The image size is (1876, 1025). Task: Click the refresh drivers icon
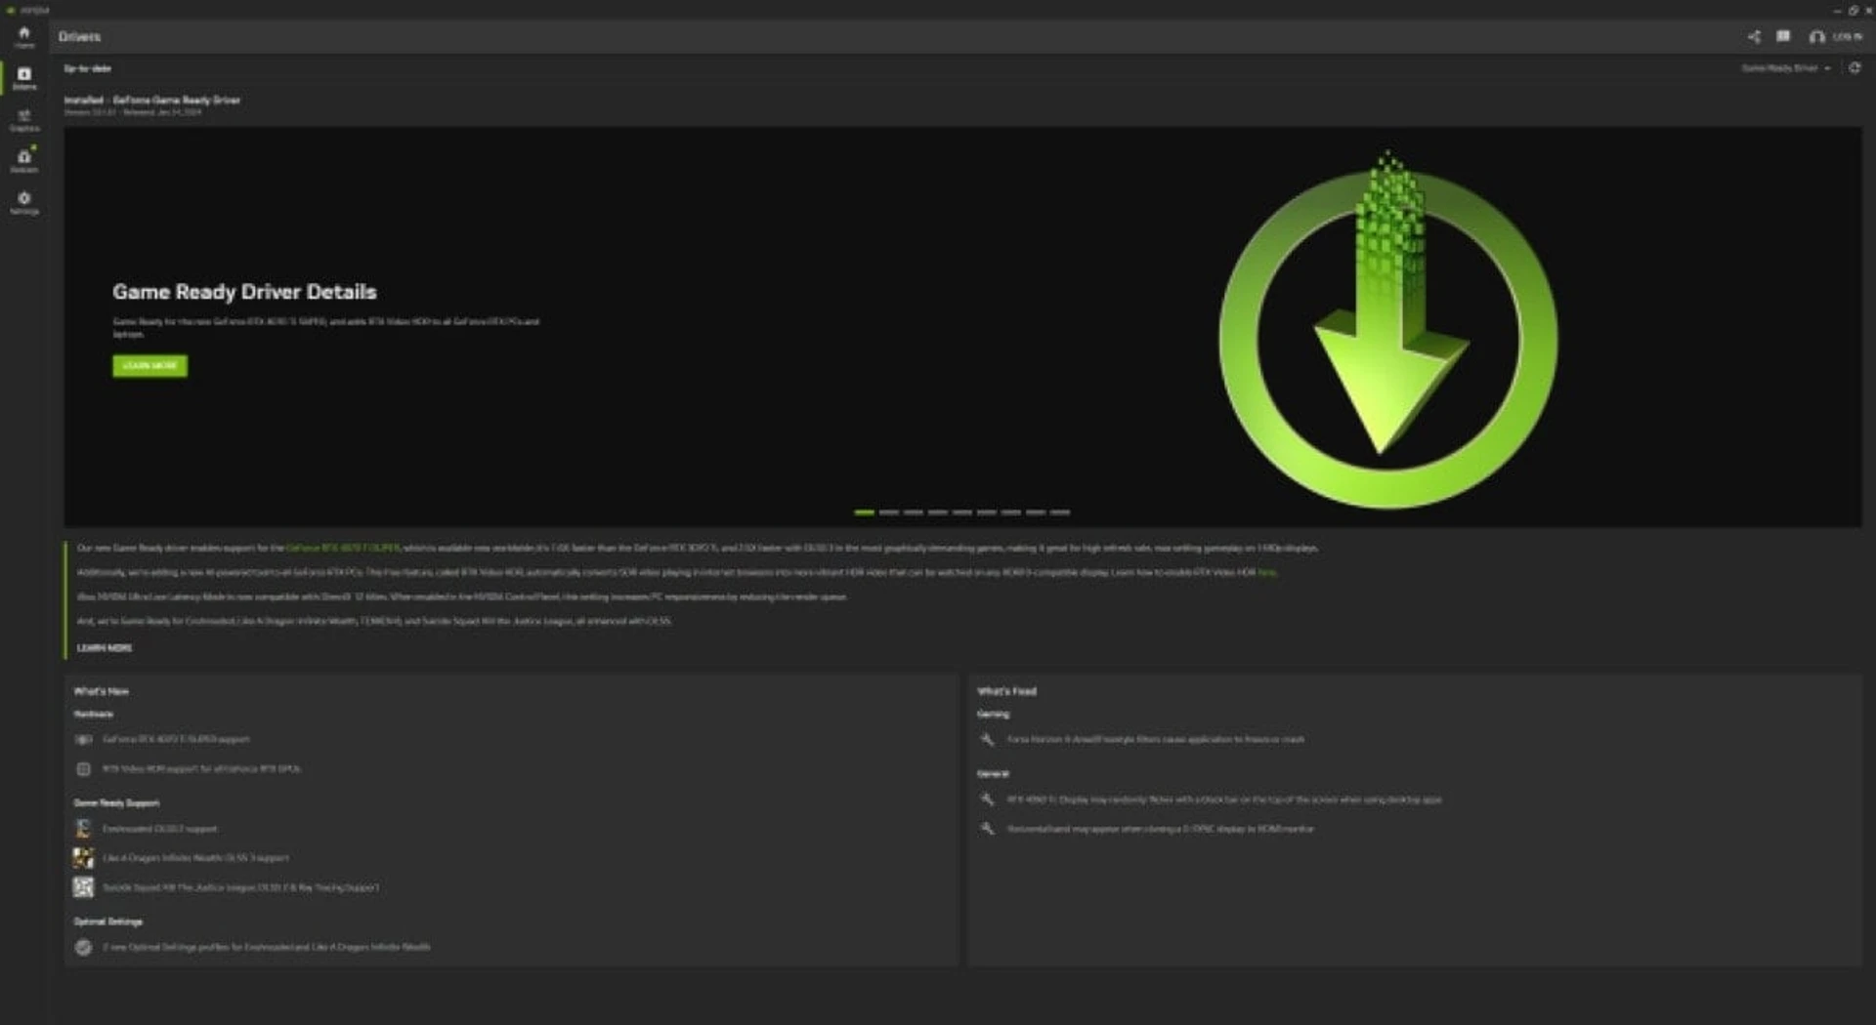pyautogui.click(x=1854, y=67)
